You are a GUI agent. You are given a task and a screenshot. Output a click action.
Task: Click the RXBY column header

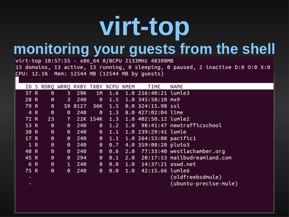pyautogui.click(x=80, y=87)
